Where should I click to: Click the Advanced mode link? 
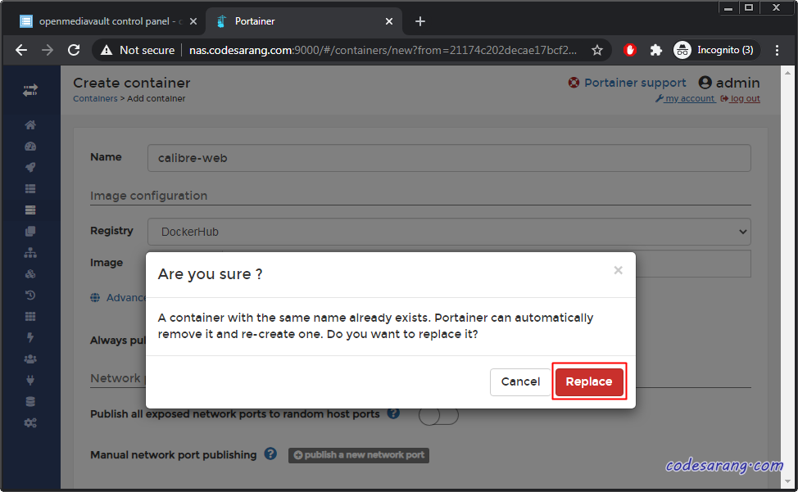pos(119,298)
